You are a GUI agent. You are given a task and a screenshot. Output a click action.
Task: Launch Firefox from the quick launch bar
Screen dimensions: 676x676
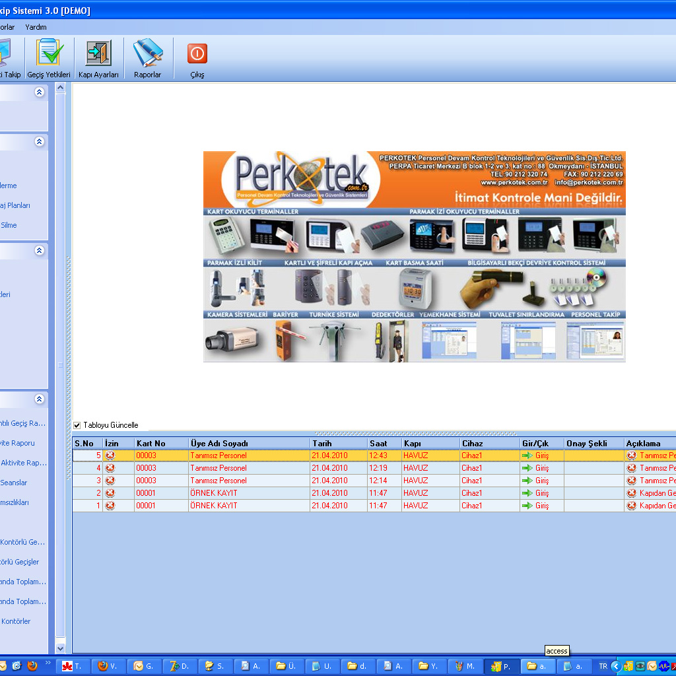[32, 665]
